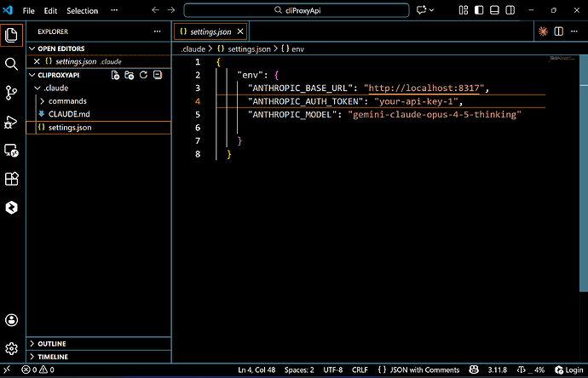Collapse all folders in explorer
Viewport: 588px width, 378px height.
pos(158,75)
